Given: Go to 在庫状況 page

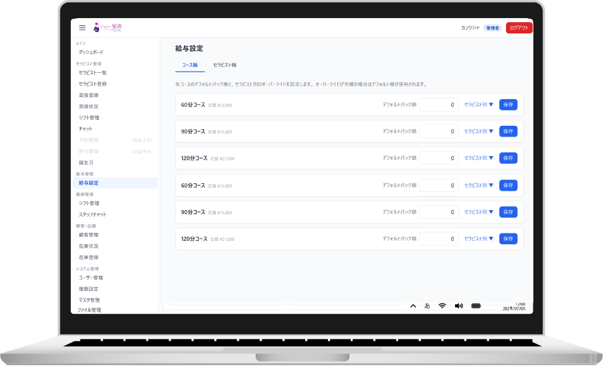Looking at the screenshot, I should 88,246.
